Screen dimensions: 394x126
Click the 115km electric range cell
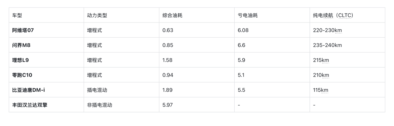[x=321, y=90]
